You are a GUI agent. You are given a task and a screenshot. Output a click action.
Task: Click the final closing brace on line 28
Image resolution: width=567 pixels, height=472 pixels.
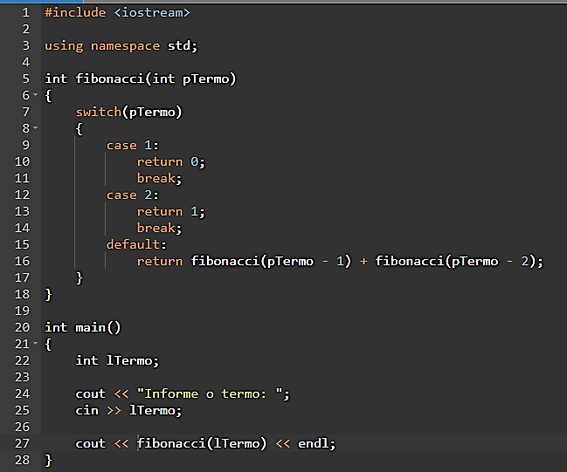[48, 461]
